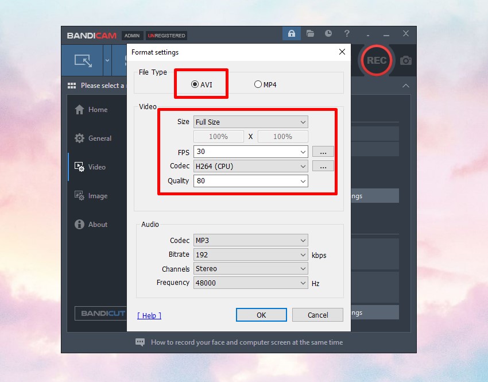Click the ellipsis button next to FPS
The image size is (488, 382).
tap(323, 152)
